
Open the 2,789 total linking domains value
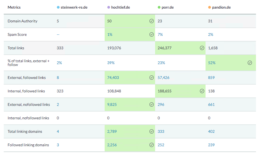112,131
